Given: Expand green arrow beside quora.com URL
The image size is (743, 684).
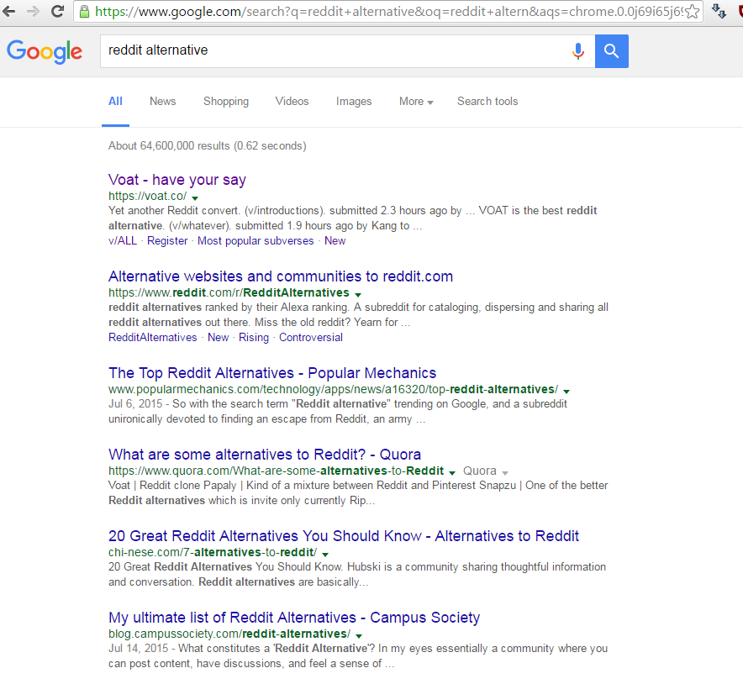Looking at the screenshot, I should tap(452, 472).
